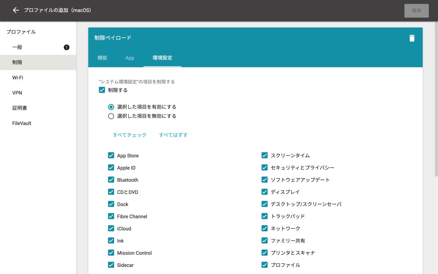Switch to the App tab
The image size is (438, 274).
tap(129, 58)
